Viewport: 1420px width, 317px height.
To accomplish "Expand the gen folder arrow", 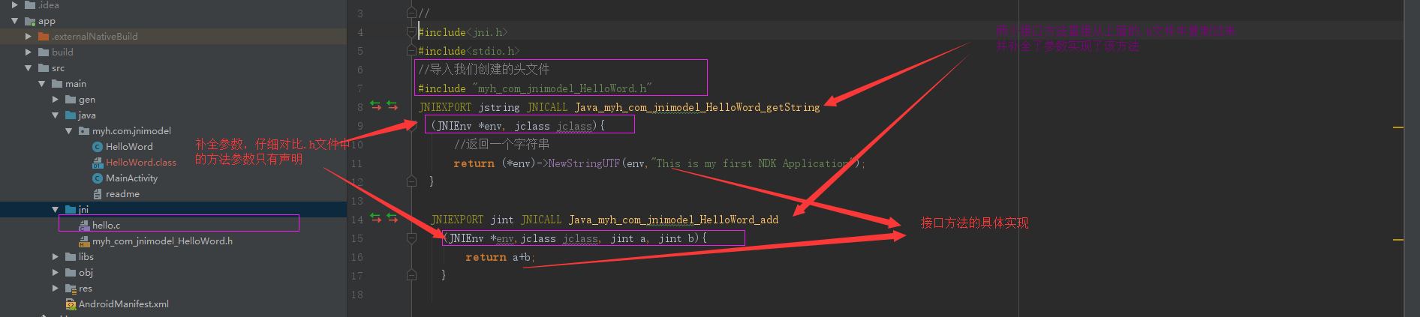I will click(56, 100).
